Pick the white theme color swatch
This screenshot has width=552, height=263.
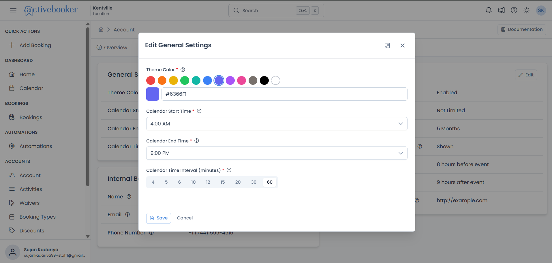click(275, 80)
